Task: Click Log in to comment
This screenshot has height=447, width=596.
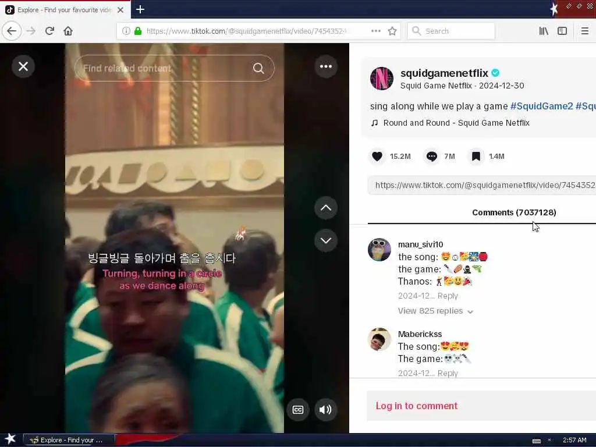Action: (x=417, y=406)
